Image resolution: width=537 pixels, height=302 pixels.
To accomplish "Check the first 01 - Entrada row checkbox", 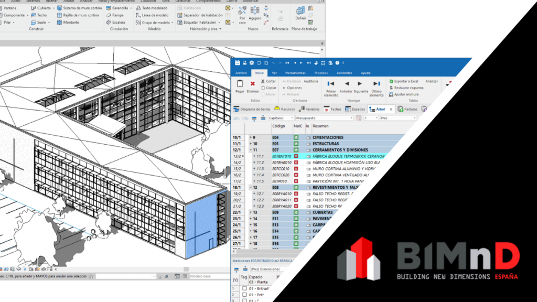I will pyautogui.click(x=244, y=288).
